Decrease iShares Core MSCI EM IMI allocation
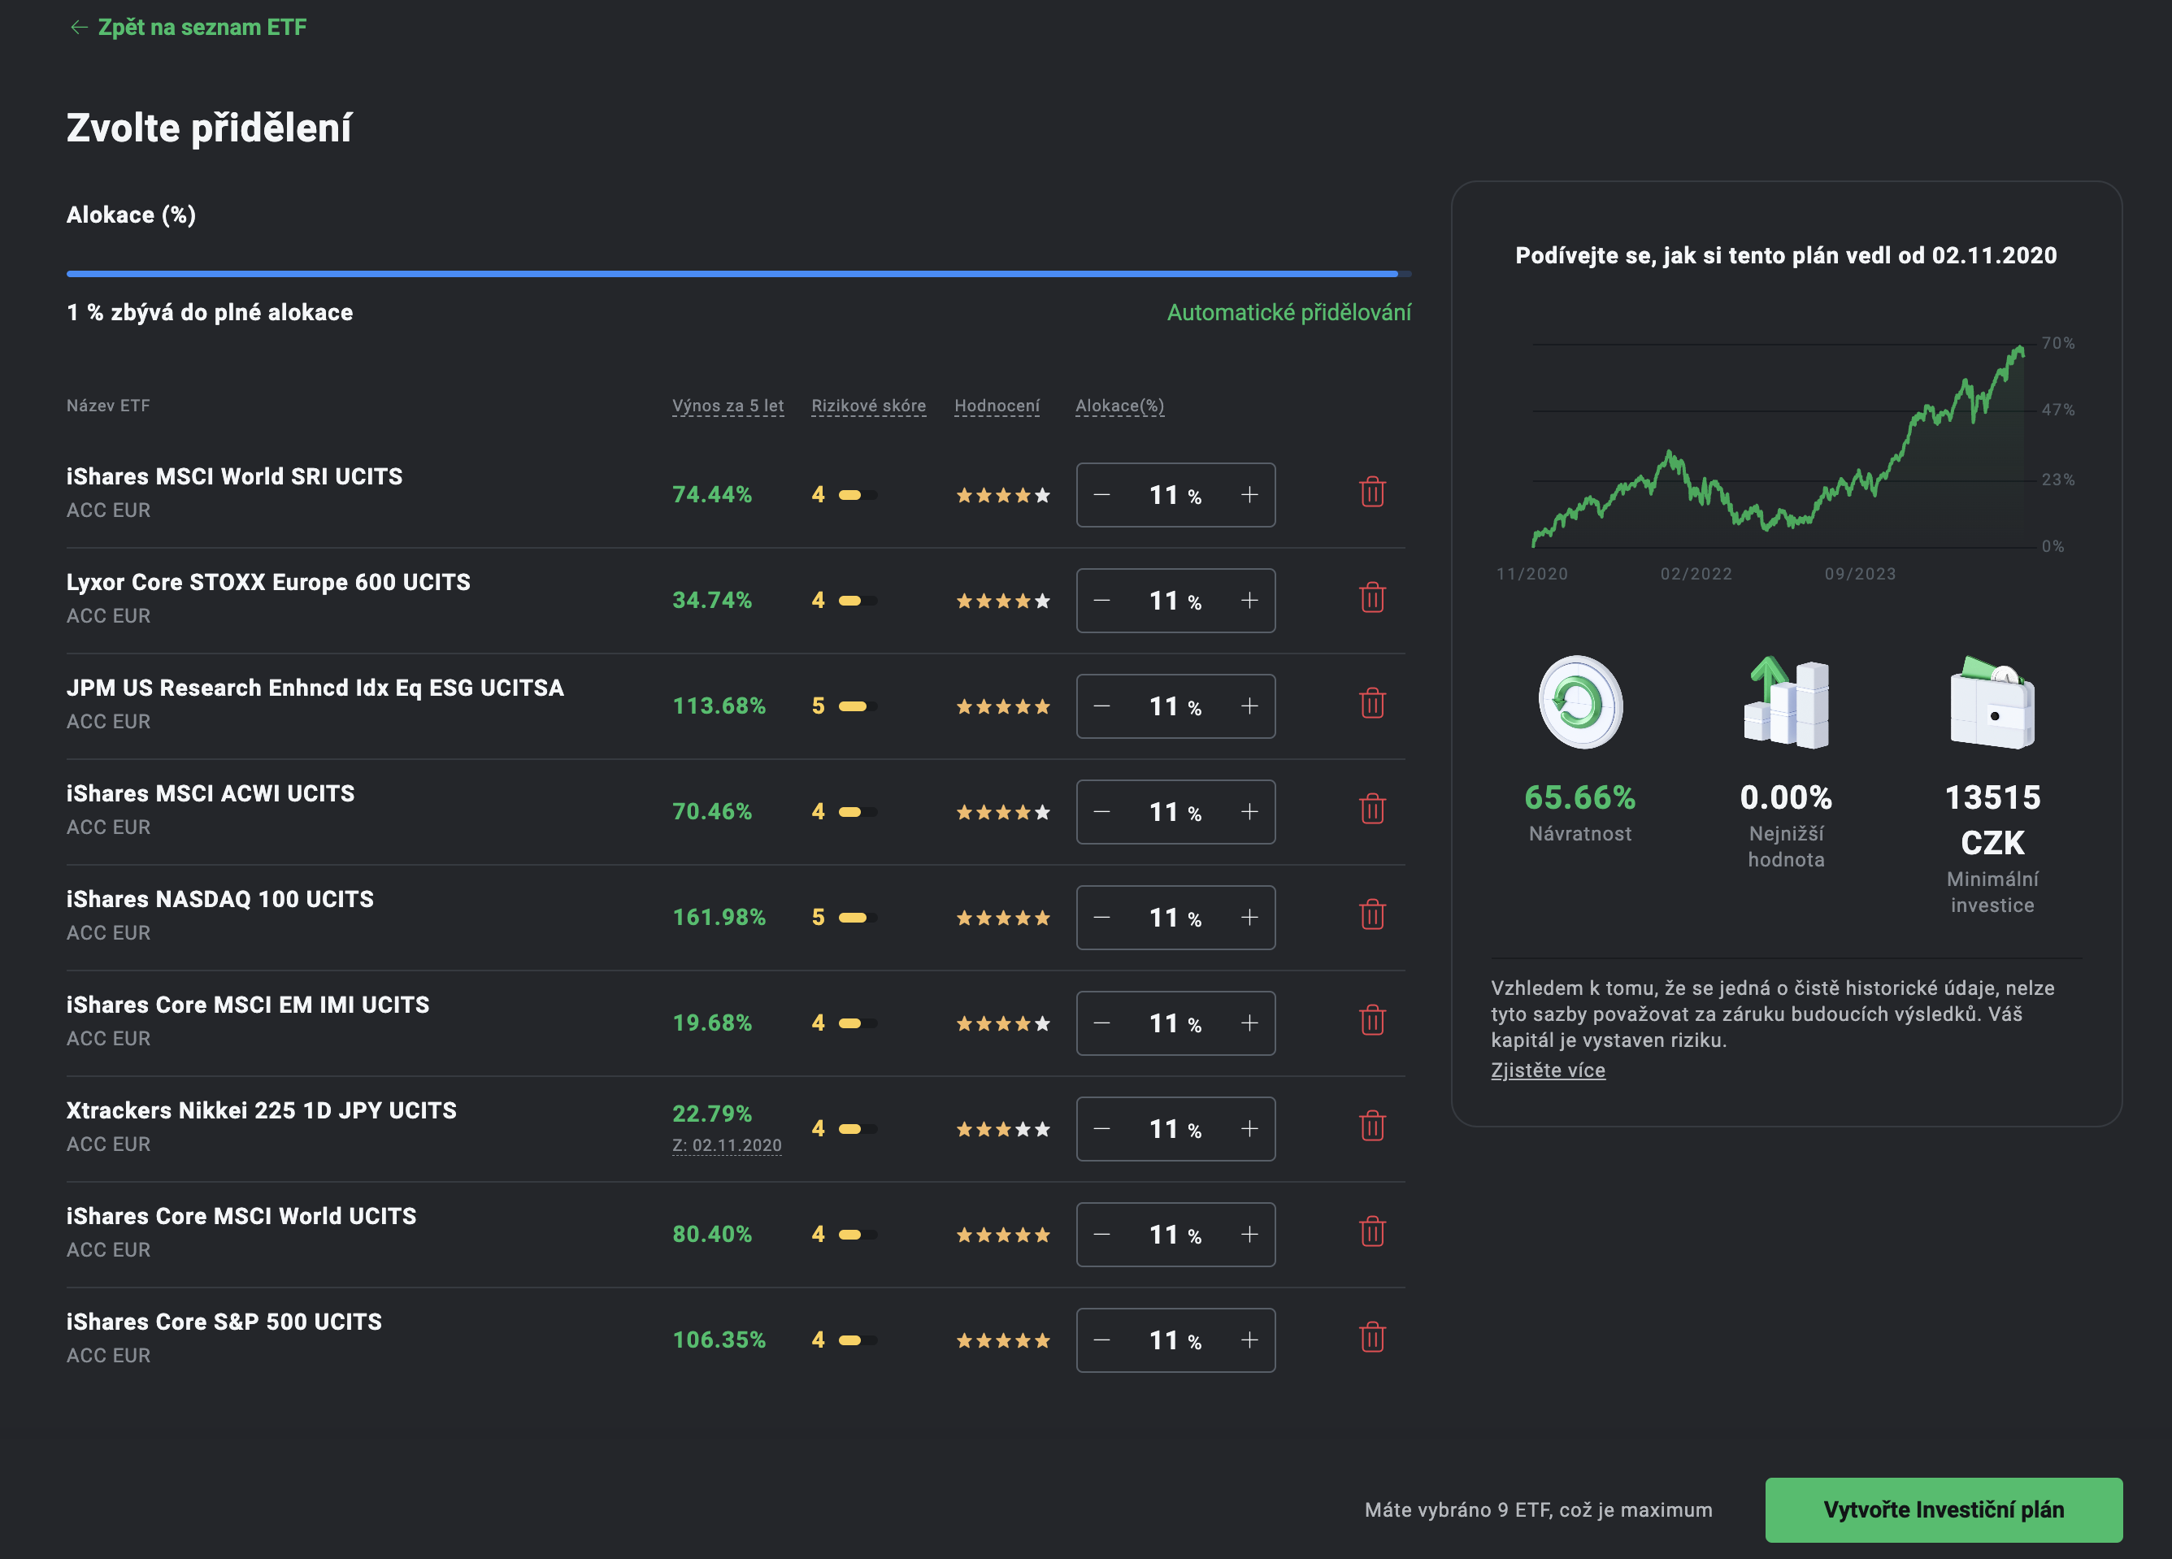Screen dimensions: 2172x1559 [1101, 1023]
